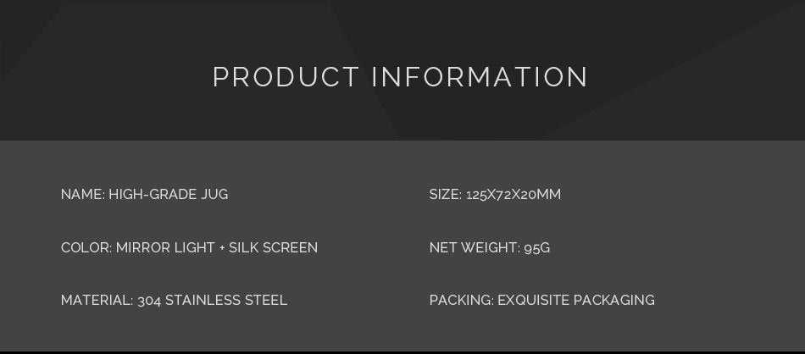Click the 125X72X20MM dimensions value
The height and width of the screenshot is (354, 805).
514,195
